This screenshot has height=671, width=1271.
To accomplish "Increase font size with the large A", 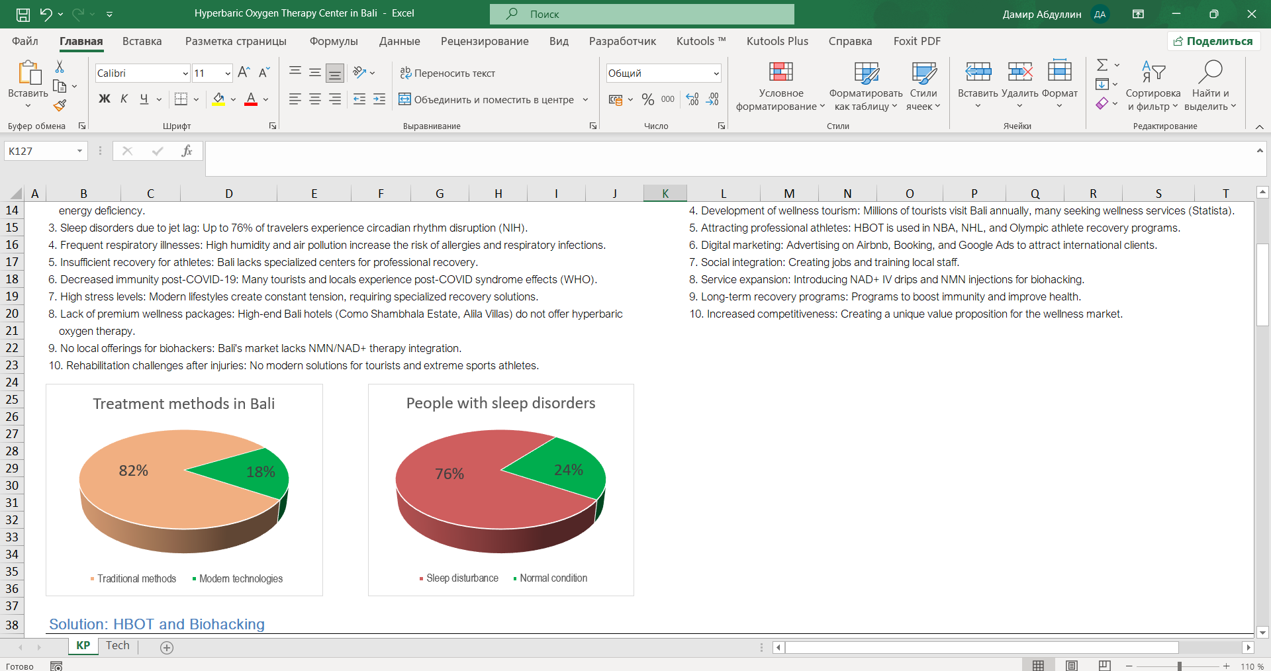I will 244,73.
